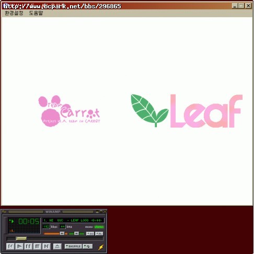The width and height of the screenshot is (254, 254).
Task: Toggle the Winamp EQ equalizer window
Action: pos(90,234)
